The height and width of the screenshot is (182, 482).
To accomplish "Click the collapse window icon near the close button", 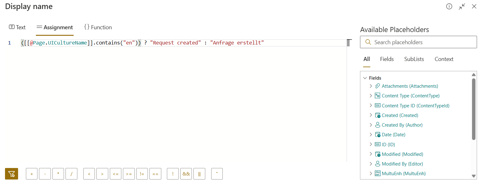I will click(462, 6).
